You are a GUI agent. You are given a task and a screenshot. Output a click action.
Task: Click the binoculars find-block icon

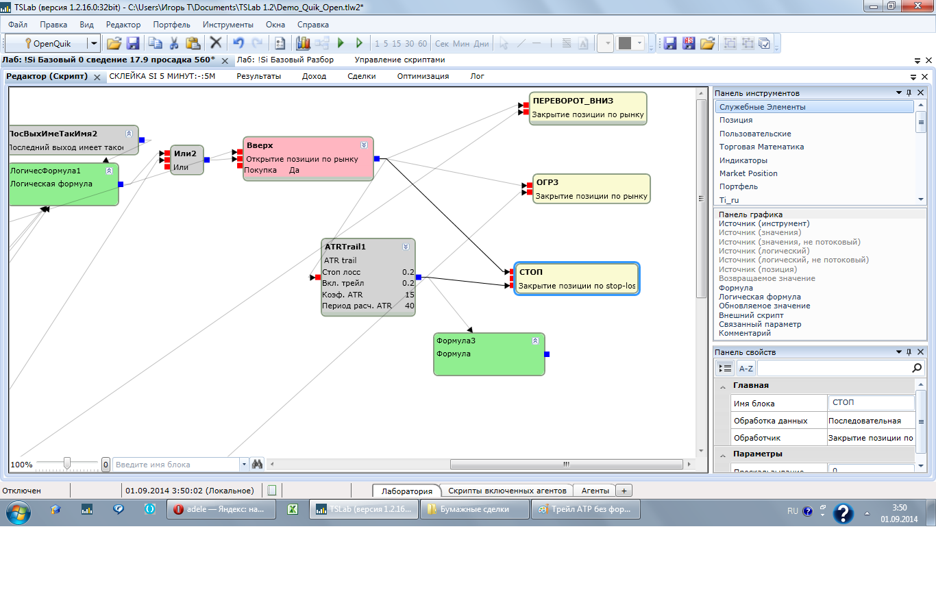[x=257, y=464]
